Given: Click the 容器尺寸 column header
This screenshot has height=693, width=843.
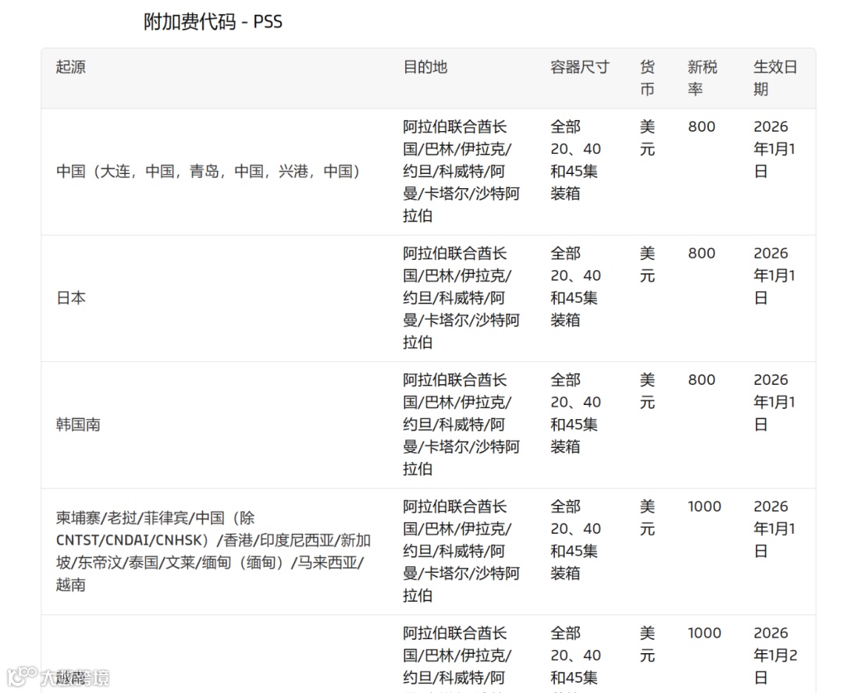Looking at the screenshot, I should (579, 67).
